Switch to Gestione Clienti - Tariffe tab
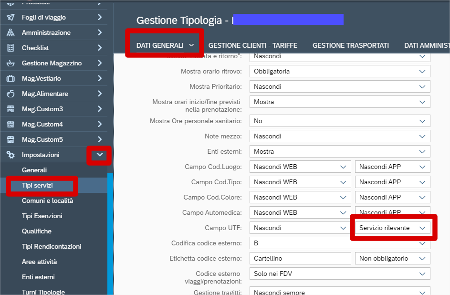This screenshot has width=450, height=295. click(252, 45)
